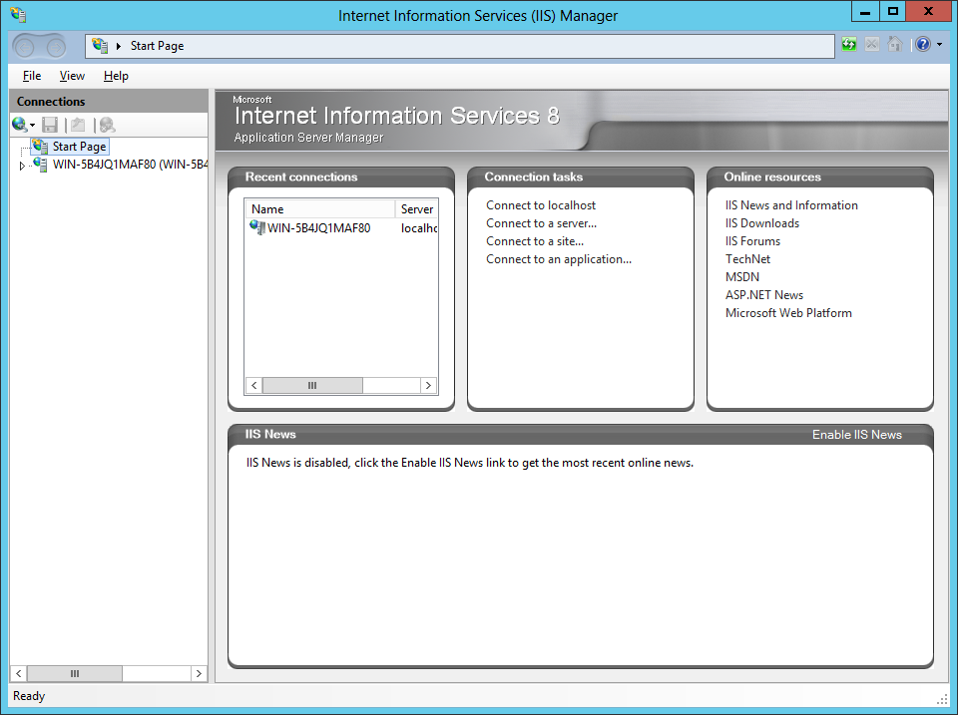Image resolution: width=958 pixels, height=715 pixels.
Task: Click the Create New Connection globe icon
Action: (x=19, y=125)
